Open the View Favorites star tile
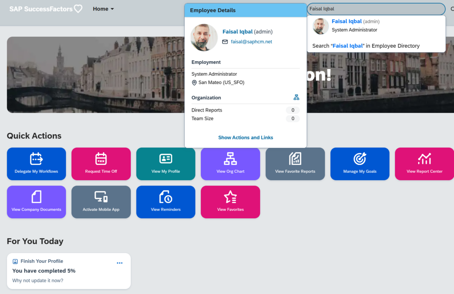Image resolution: width=454 pixels, height=294 pixels. (230, 202)
